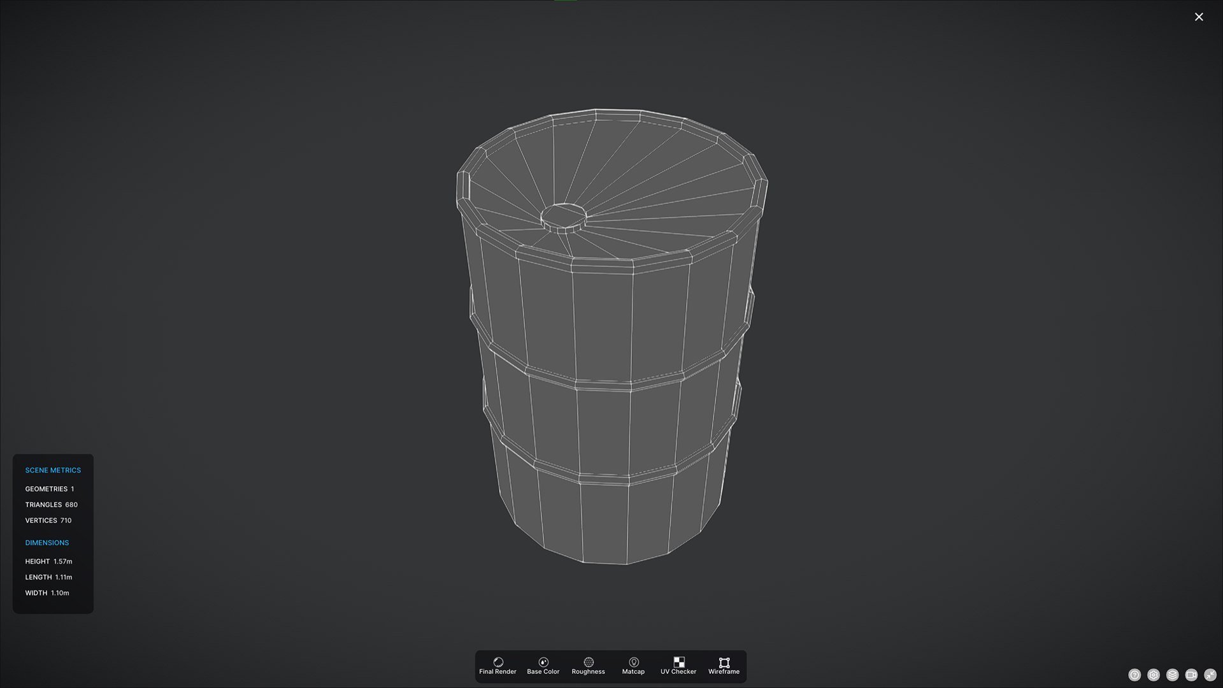Close the 3D viewer with X

(x=1199, y=17)
